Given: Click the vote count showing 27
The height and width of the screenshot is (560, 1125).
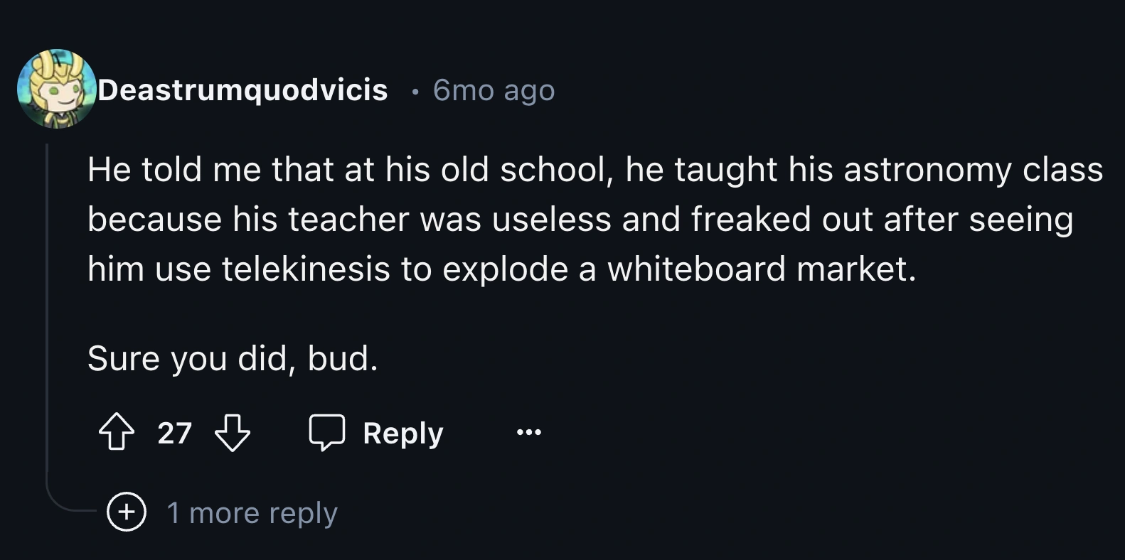Looking at the screenshot, I should [174, 433].
